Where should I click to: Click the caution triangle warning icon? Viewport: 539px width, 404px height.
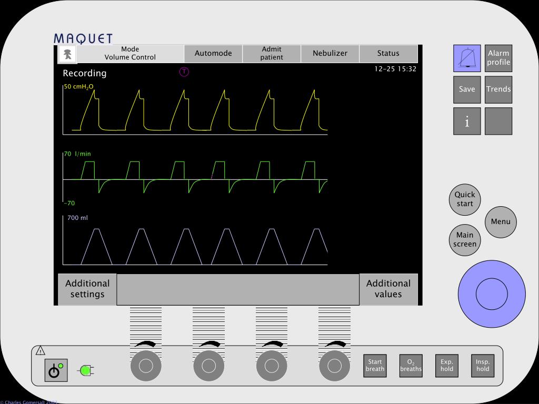(40, 350)
